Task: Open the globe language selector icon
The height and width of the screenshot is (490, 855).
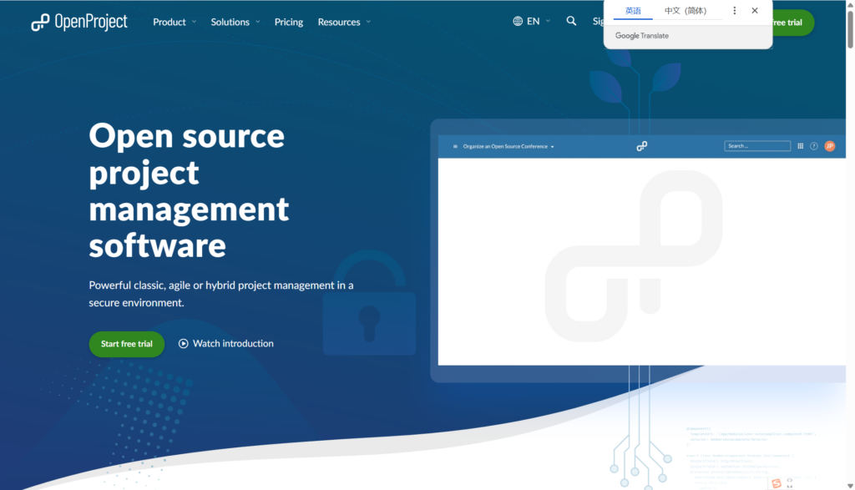Action: [x=517, y=21]
